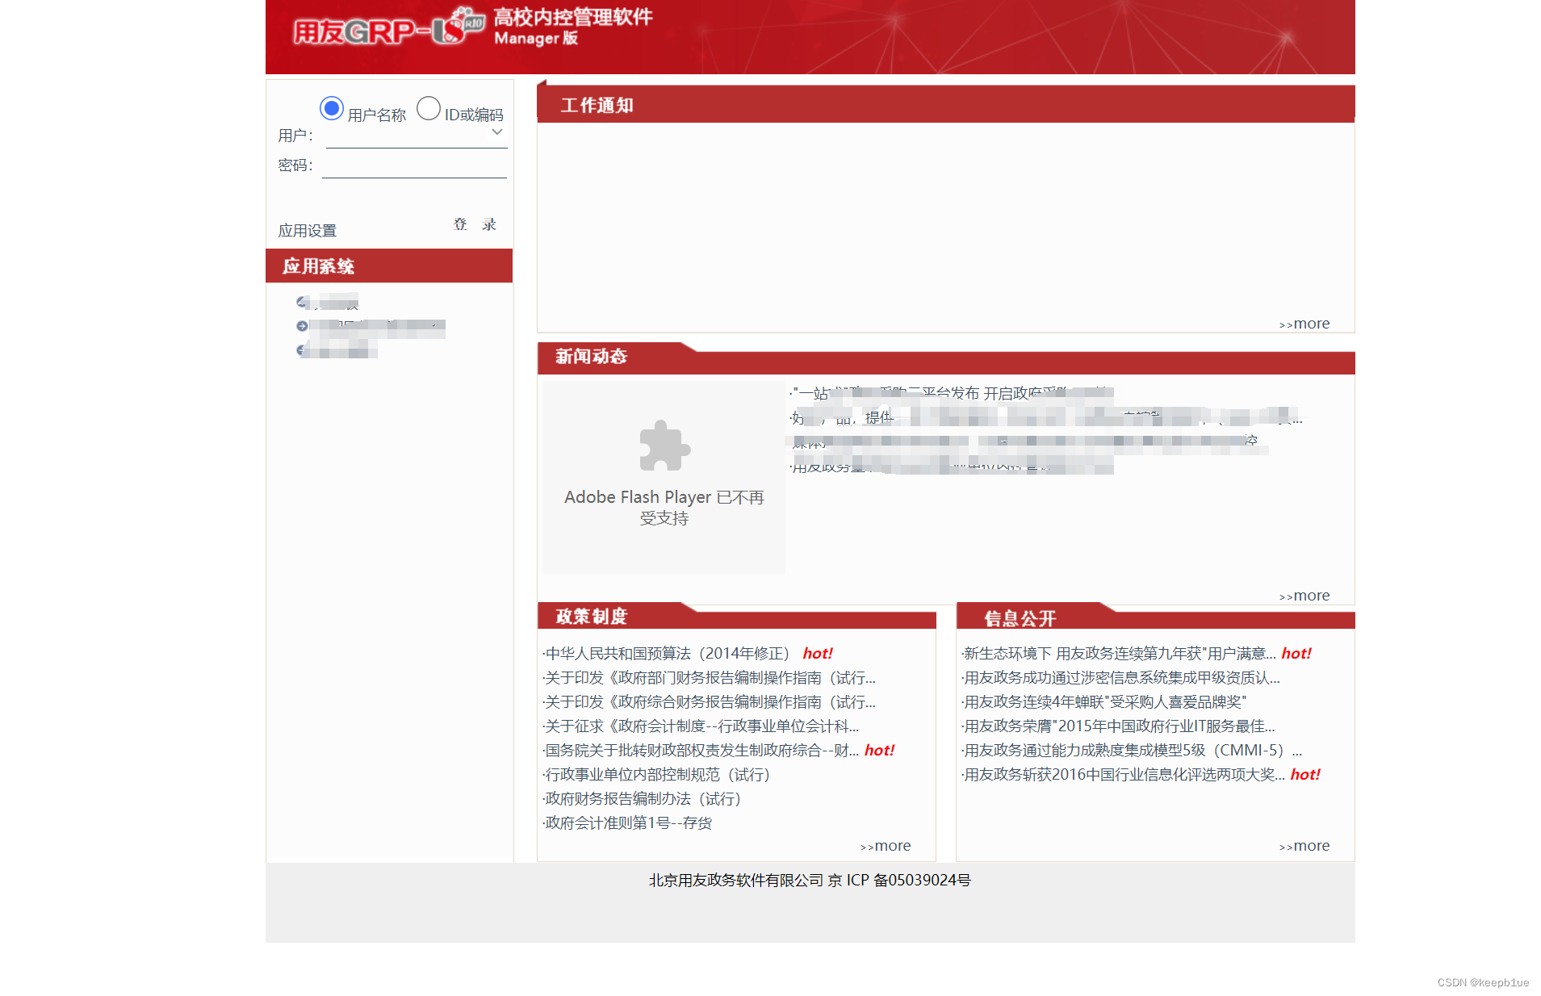1541x996 pixels.
Task: Click the 用友GRP-U8 logo in the header
Action: pyautogui.click(x=388, y=29)
